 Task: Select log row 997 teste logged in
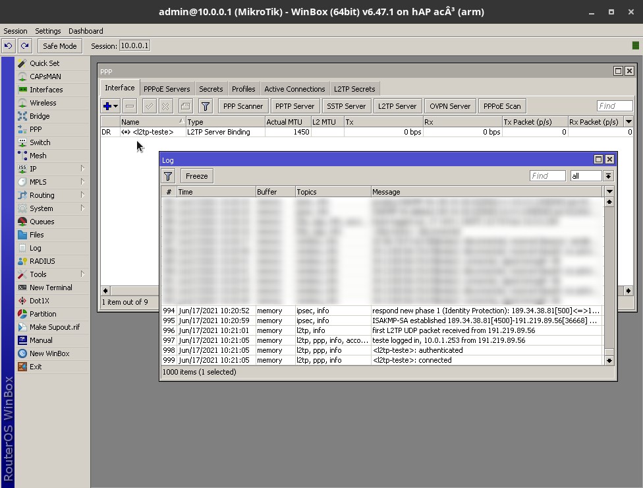[383, 340]
